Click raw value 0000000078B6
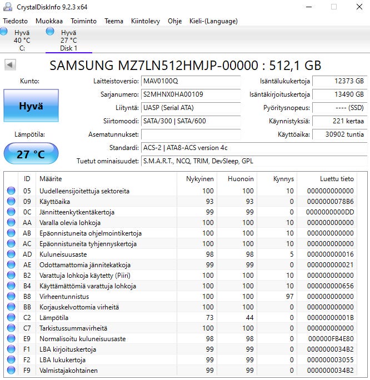 tap(330, 202)
